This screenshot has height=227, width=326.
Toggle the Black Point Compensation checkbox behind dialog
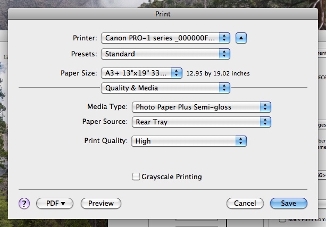point(282,220)
